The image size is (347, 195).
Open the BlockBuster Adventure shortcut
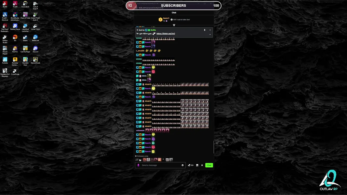point(15,17)
